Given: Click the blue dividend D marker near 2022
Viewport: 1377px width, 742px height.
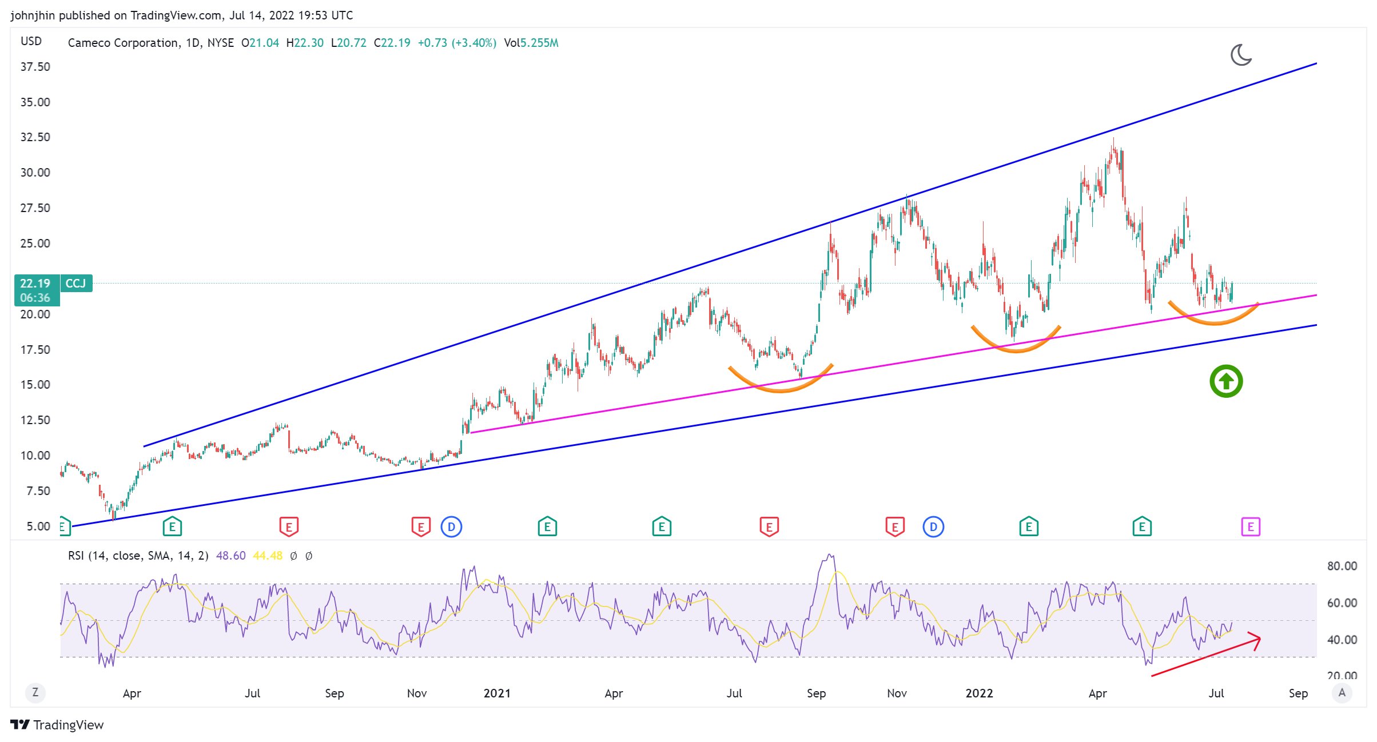Looking at the screenshot, I should [x=933, y=526].
